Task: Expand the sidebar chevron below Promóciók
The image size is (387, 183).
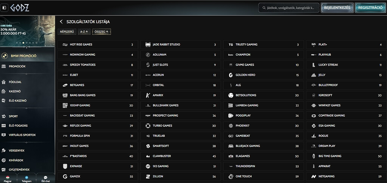Action: click(27, 73)
